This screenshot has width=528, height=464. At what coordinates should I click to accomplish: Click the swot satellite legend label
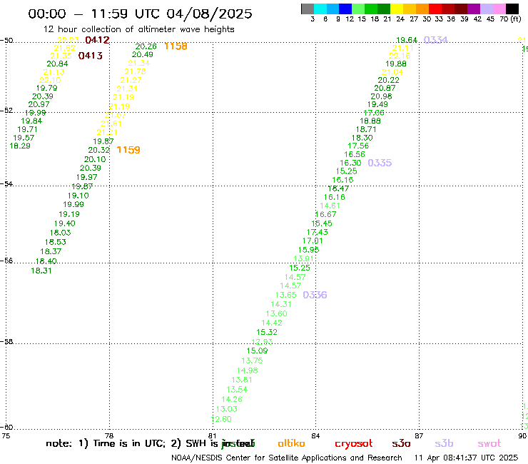coord(489,443)
